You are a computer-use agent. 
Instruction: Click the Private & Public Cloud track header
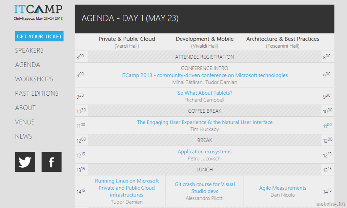coord(127,39)
